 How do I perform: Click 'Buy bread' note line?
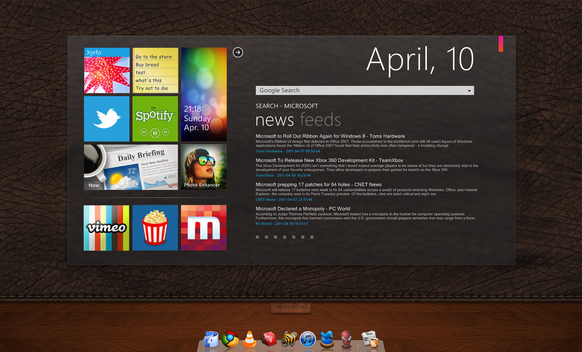click(147, 65)
